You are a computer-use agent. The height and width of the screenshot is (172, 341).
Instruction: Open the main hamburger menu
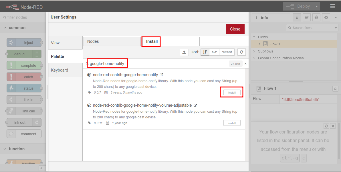(x=332, y=6)
